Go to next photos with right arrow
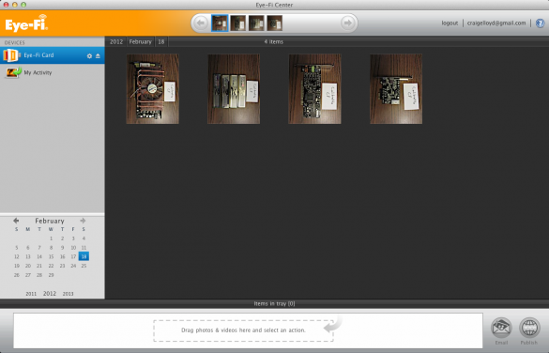 347,23
